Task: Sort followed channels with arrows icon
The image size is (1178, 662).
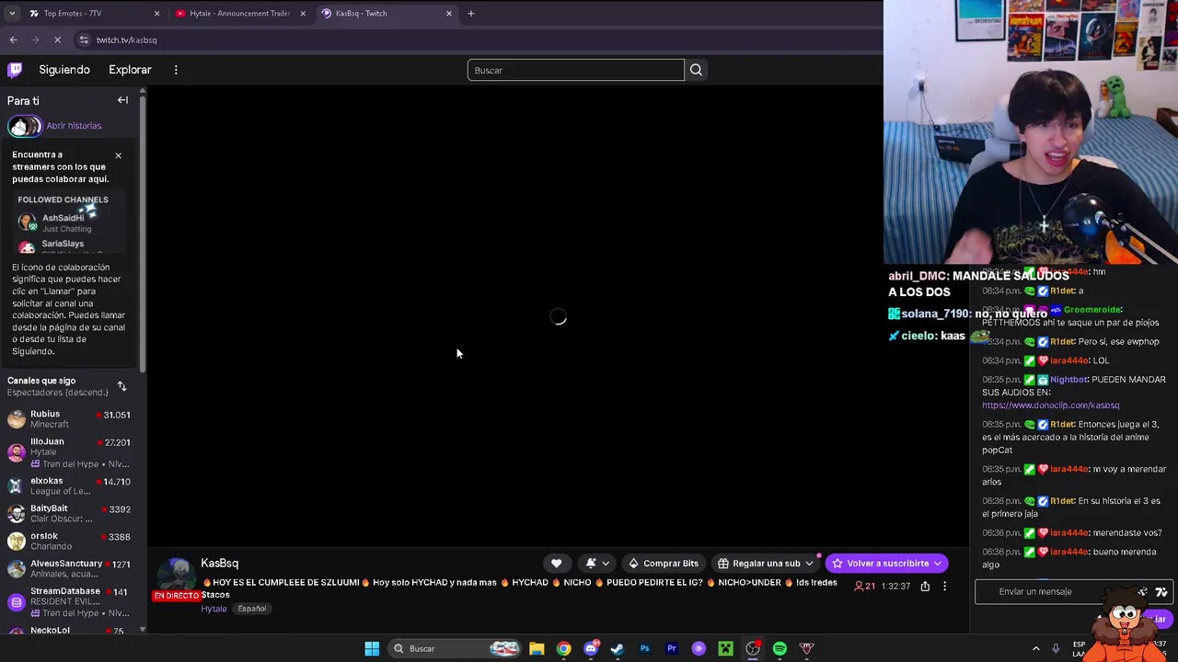Action: pyautogui.click(x=121, y=386)
